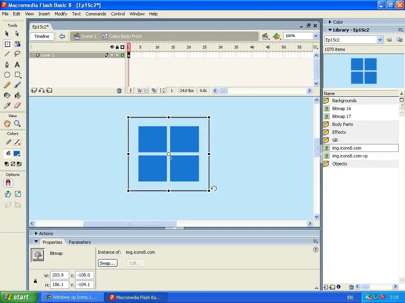Select the Oval tool
Screen dimensions: 405x303
click(7, 75)
